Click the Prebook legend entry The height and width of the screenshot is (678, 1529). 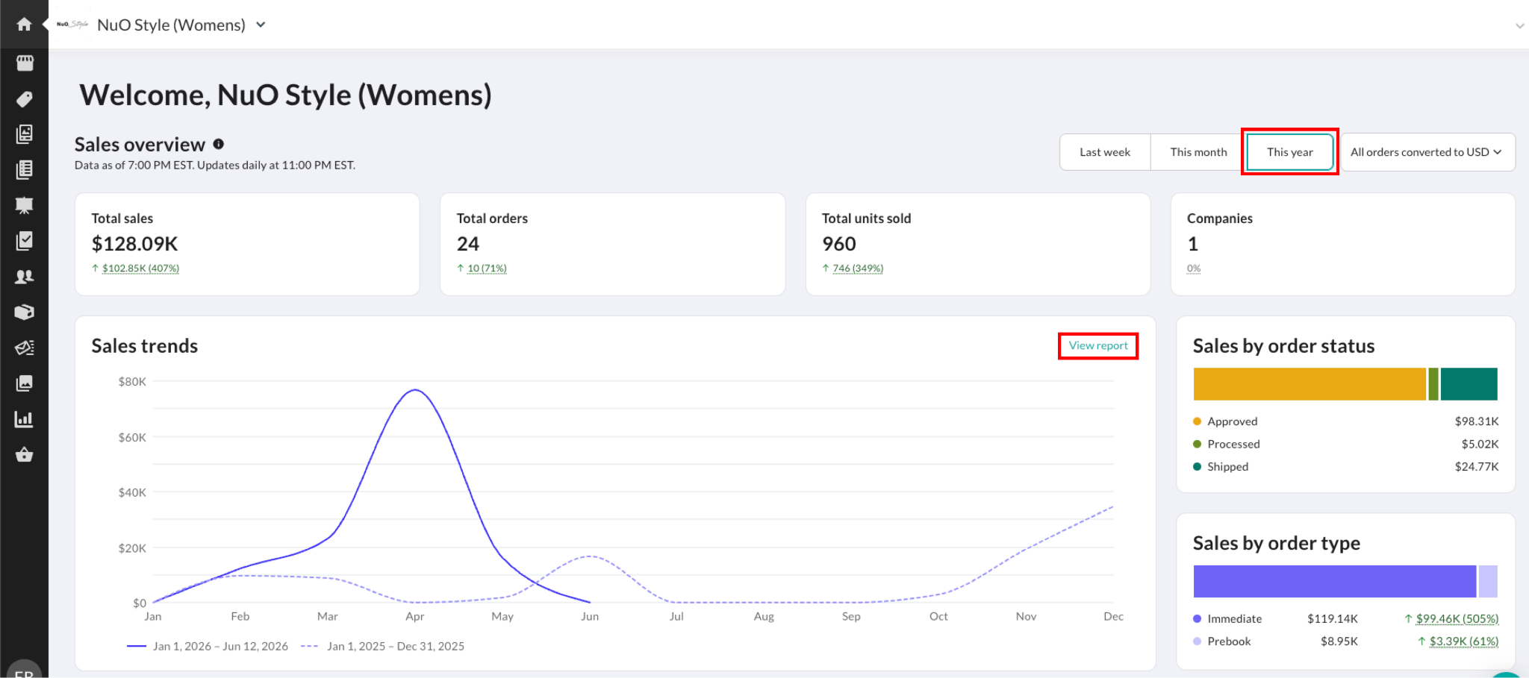(x=1222, y=641)
